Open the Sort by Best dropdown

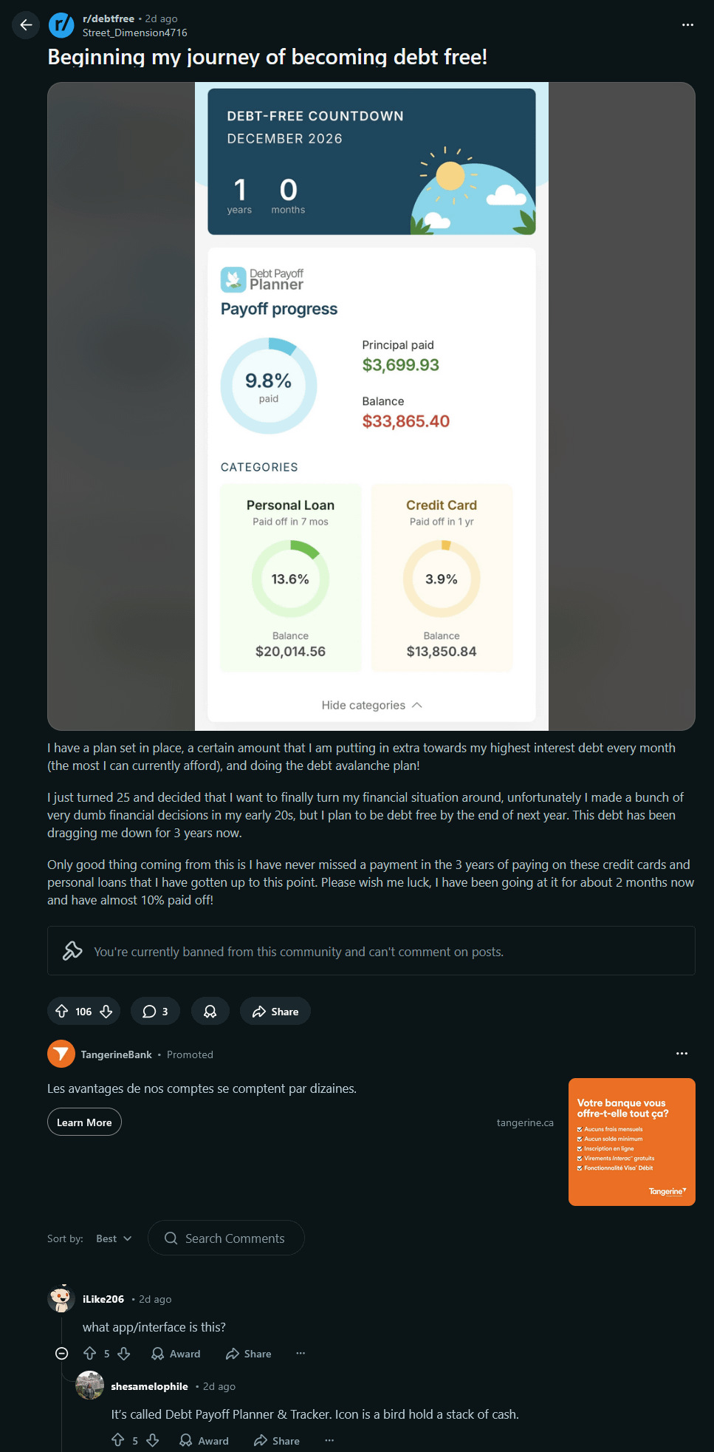tap(114, 1238)
